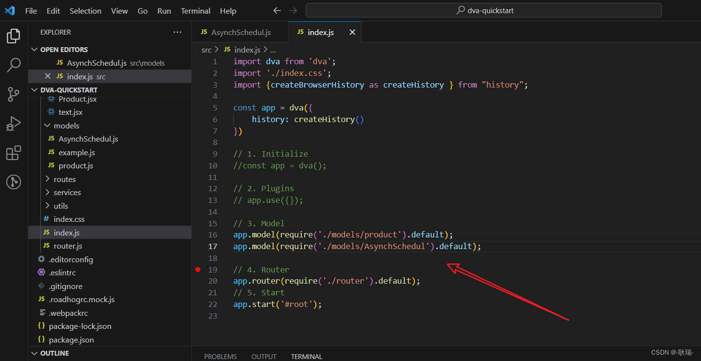The width and height of the screenshot is (701, 361).
Task: Open the Run and Debug view
Action: click(x=13, y=124)
